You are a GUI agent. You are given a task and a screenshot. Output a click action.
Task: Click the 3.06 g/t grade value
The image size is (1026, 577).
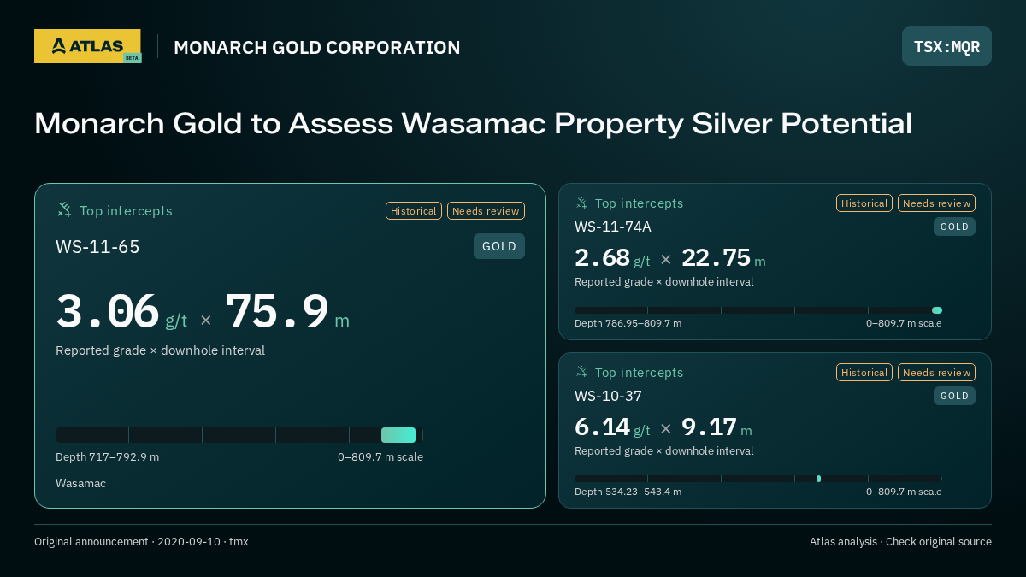coord(121,311)
